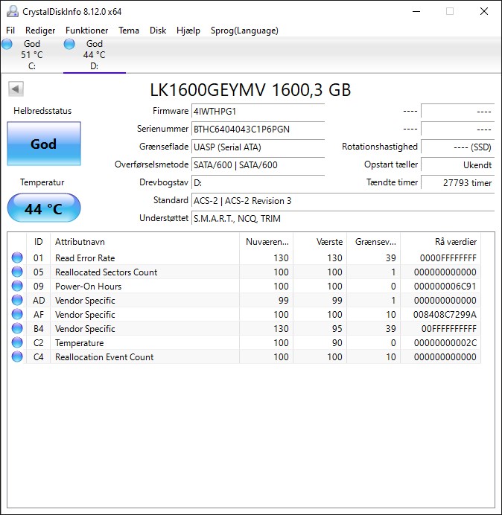Click status orb of AF Vendor Specific row
The width and height of the screenshot is (502, 515).
(x=17, y=314)
